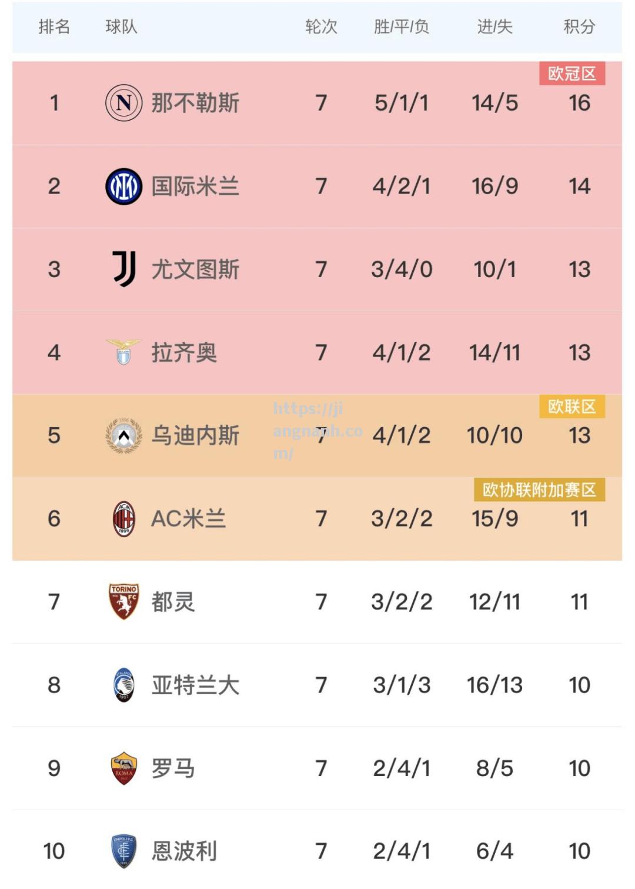Open the 那不勒斯 team name link
Screen dimensions: 635x889
tap(195, 103)
